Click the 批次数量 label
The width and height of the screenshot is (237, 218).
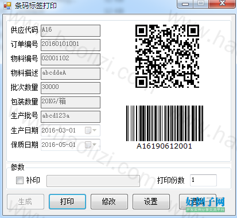[24, 87]
